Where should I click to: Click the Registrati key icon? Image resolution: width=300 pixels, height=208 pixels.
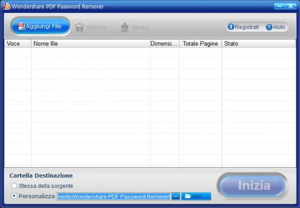[231, 27]
